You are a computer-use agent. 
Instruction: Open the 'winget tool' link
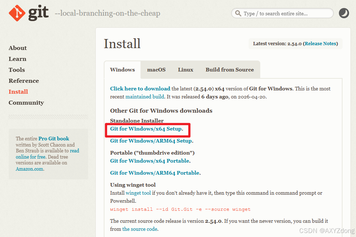[x=138, y=193]
